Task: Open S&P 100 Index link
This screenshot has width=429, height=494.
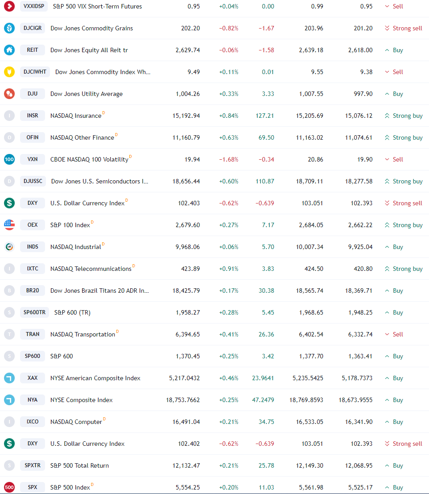Action: [70, 225]
